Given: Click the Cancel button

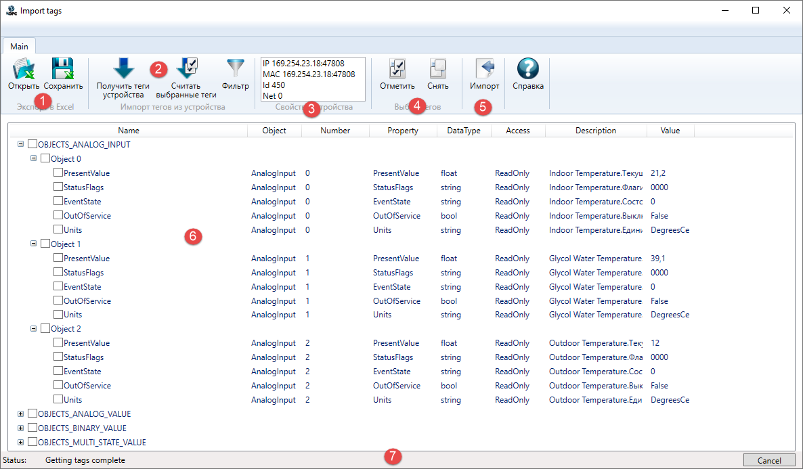Looking at the screenshot, I should point(769,460).
